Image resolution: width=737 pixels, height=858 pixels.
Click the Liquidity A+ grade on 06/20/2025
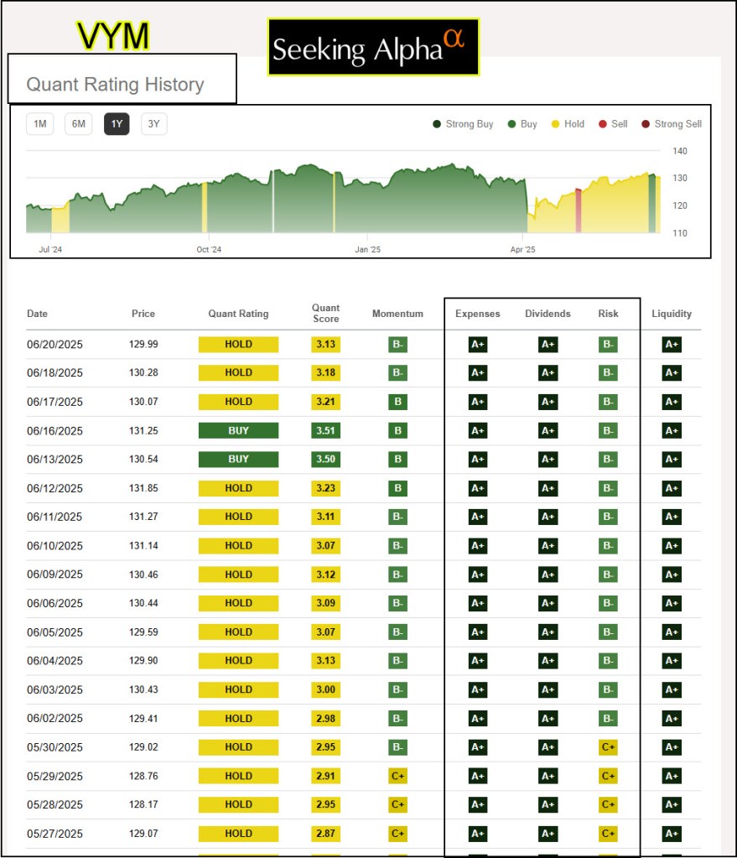(672, 345)
